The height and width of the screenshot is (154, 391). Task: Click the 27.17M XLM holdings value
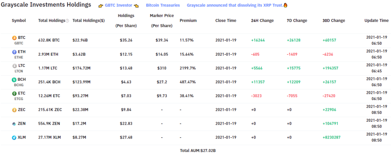[x=49, y=138]
